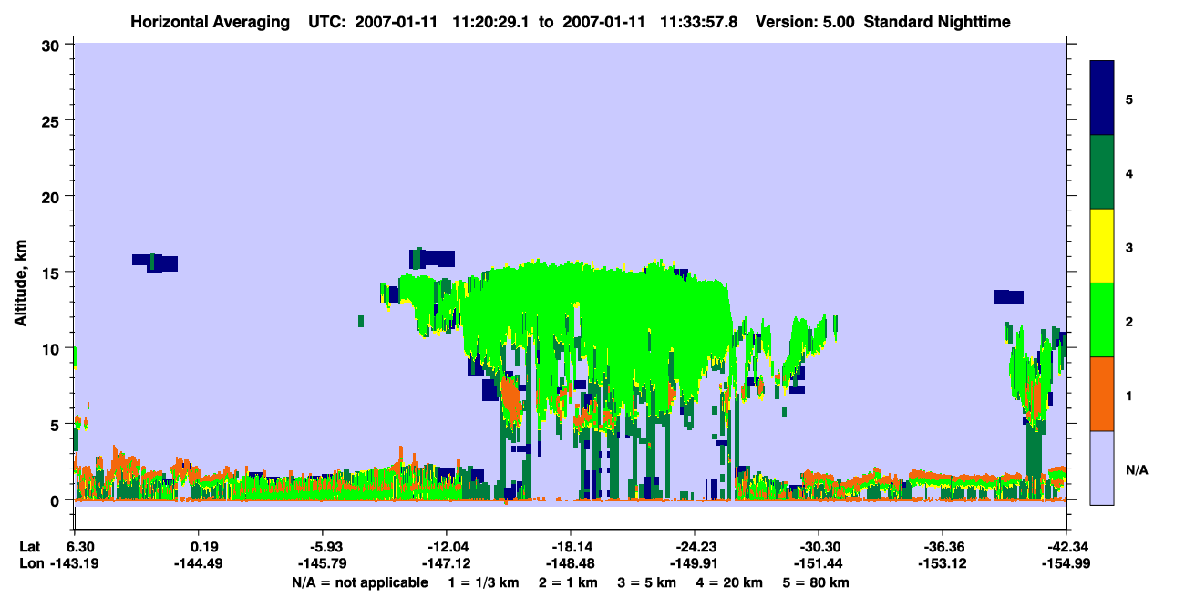This screenshot has width=1185, height=608.
Task: Click the latitude value '-18.14'
Action: [x=571, y=547]
